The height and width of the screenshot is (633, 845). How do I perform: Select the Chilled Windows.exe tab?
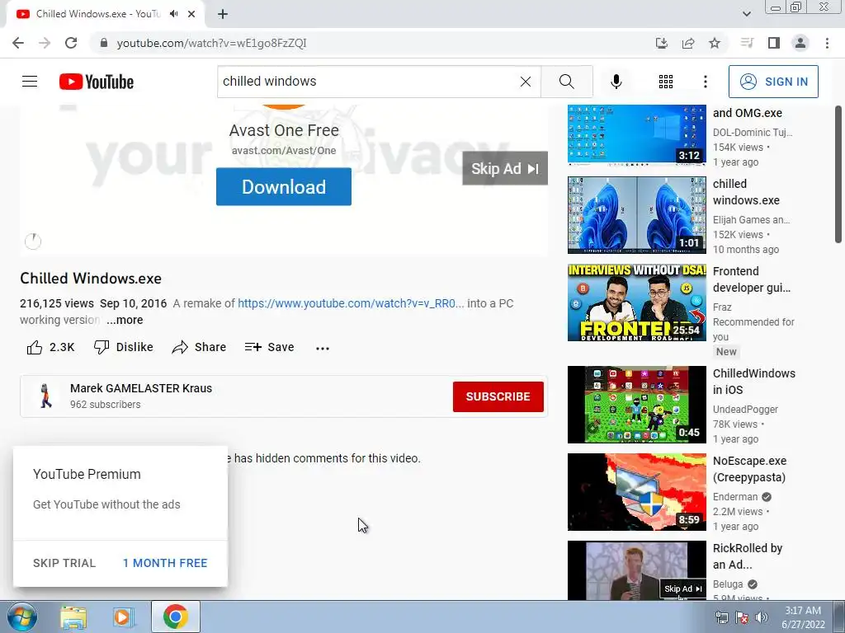(97, 14)
